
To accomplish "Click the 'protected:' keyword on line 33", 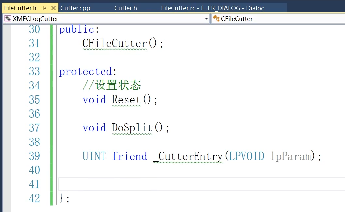I will [88, 72].
